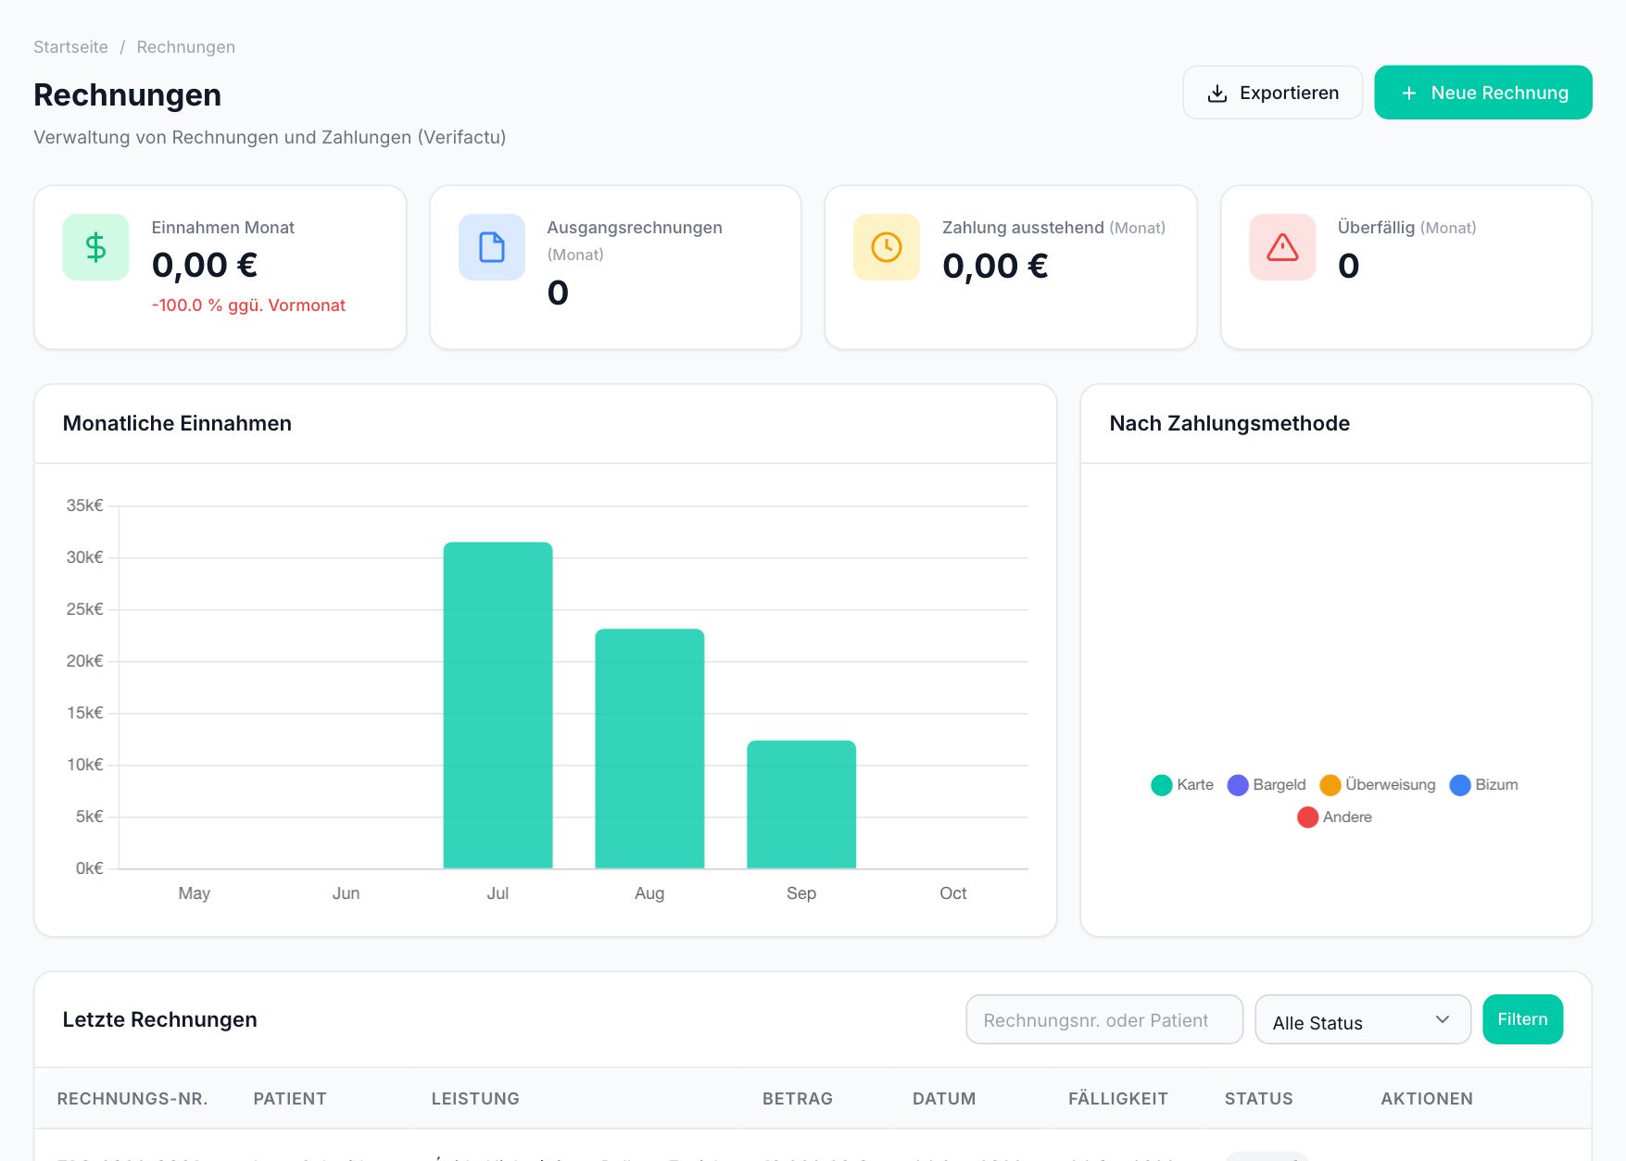
Task: Click the Letzte Rechnungen heading
Action: pyautogui.click(x=160, y=1019)
